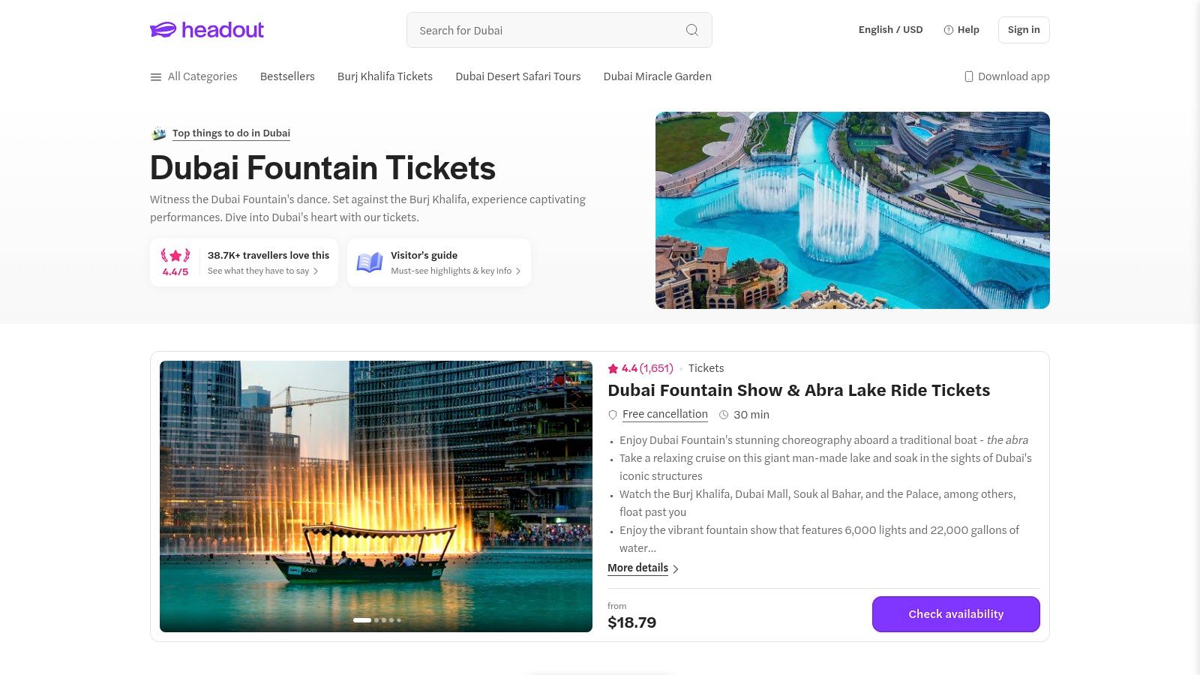Click the Help question mark icon

948,30
